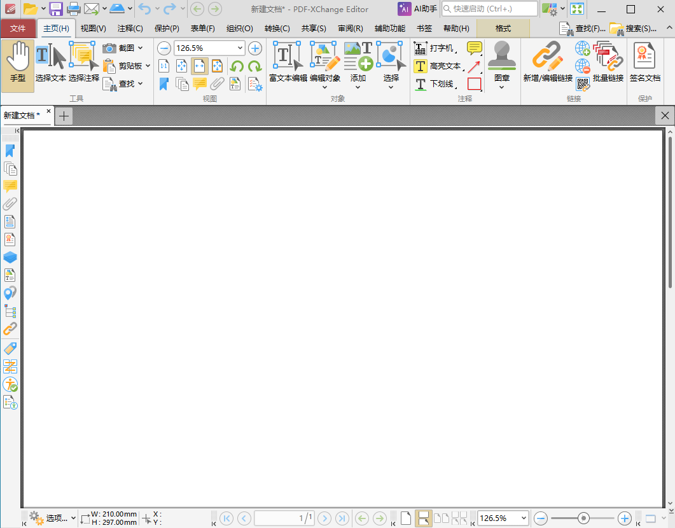
Task: Switch to two pages facing layout
Action: point(442,518)
